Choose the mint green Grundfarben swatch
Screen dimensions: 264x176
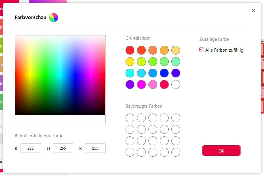point(176,62)
